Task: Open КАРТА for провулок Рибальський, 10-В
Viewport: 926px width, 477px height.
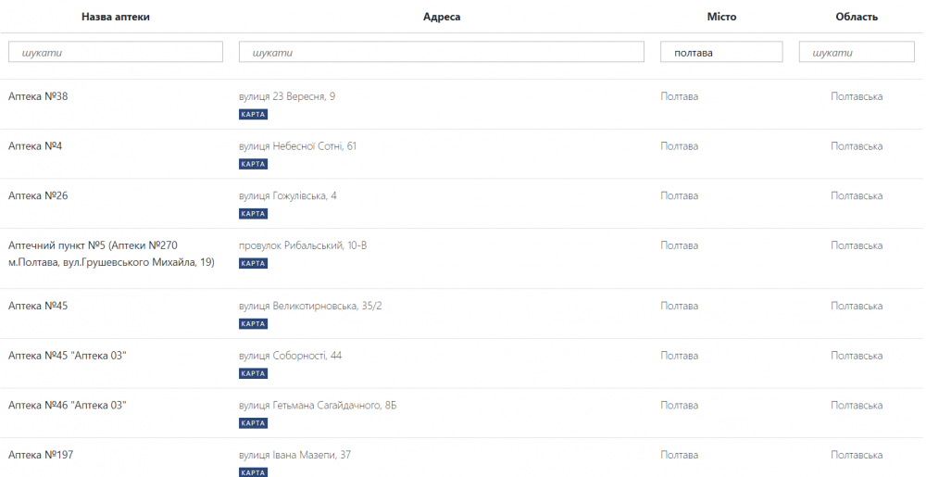Action: 253,263
